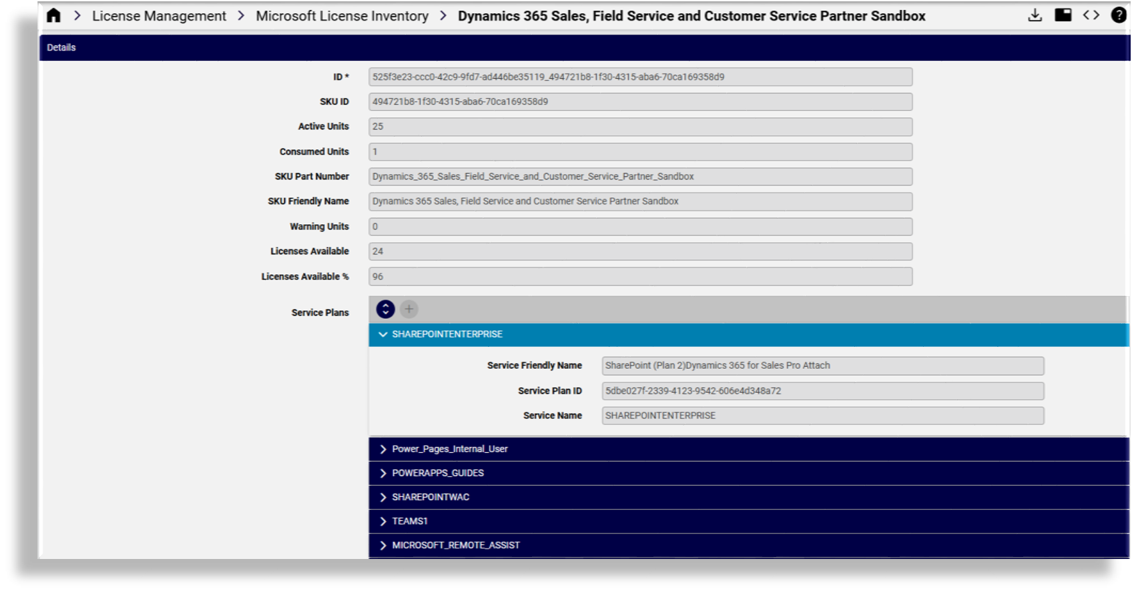
Task: Select the Warning Units field
Action: click(640, 227)
